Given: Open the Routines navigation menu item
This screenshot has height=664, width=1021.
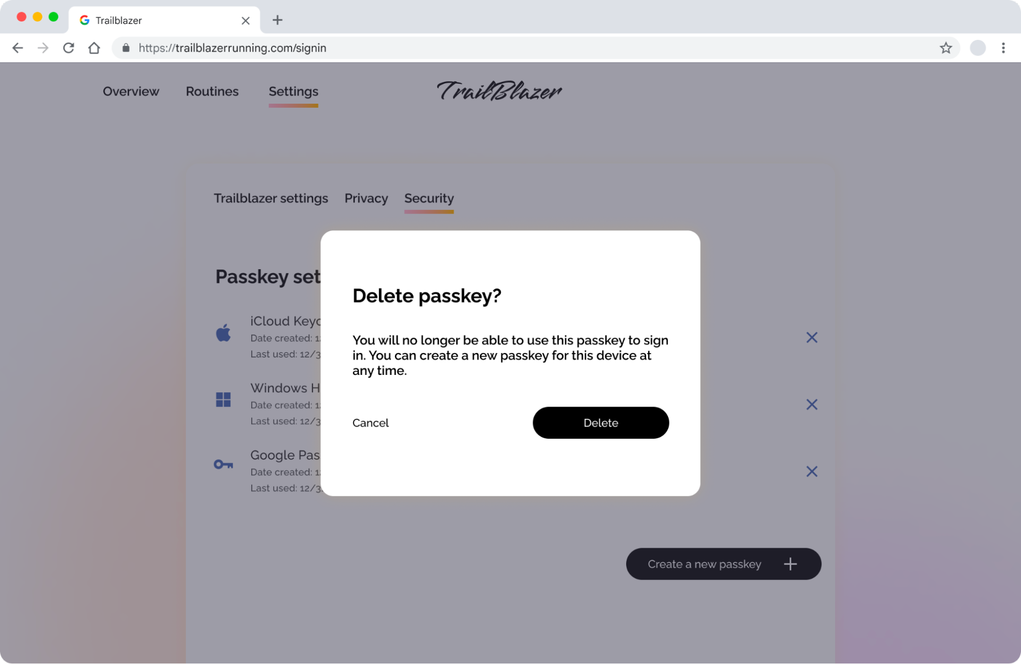Looking at the screenshot, I should [x=212, y=91].
